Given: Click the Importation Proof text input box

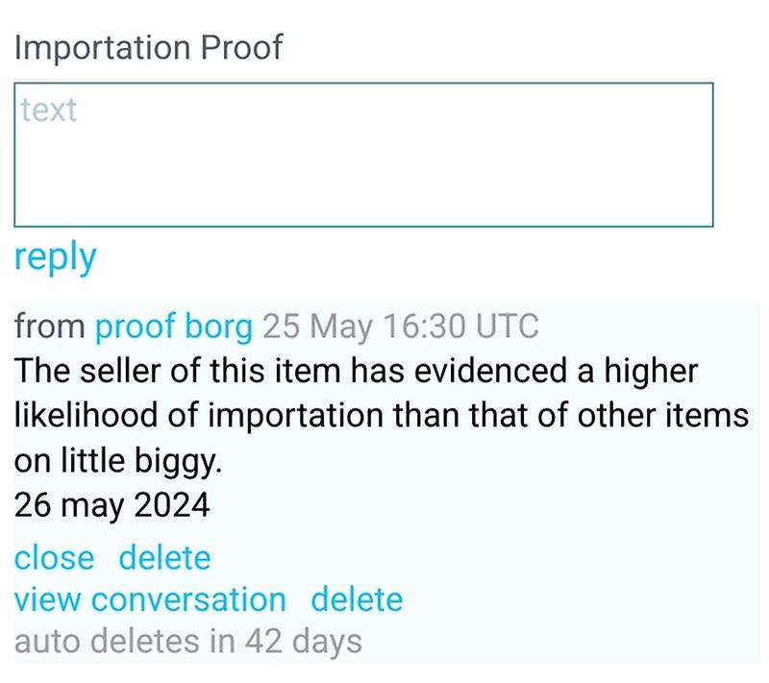Looking at the screenshot, I should (x=363, y=155).
